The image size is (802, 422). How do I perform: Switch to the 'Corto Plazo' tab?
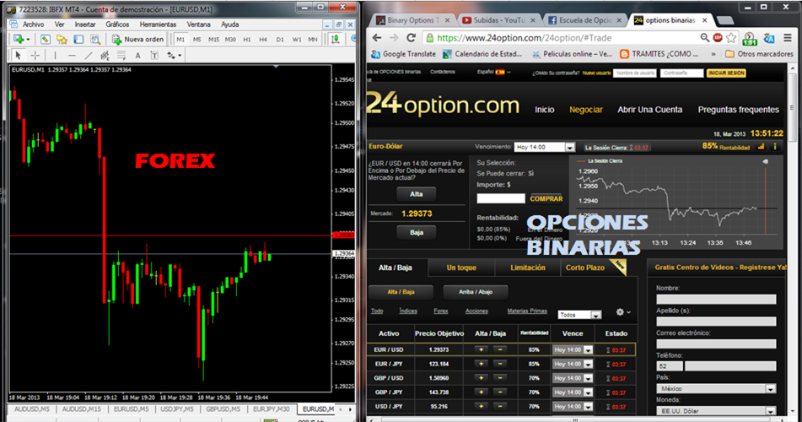tap(585, 268)
